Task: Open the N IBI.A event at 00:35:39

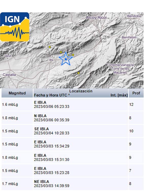Action: coord(72,118)
